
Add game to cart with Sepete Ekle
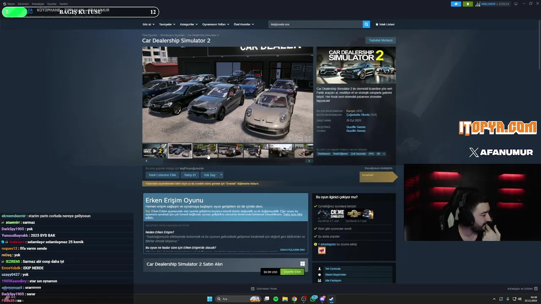click(x=292, y=271)
